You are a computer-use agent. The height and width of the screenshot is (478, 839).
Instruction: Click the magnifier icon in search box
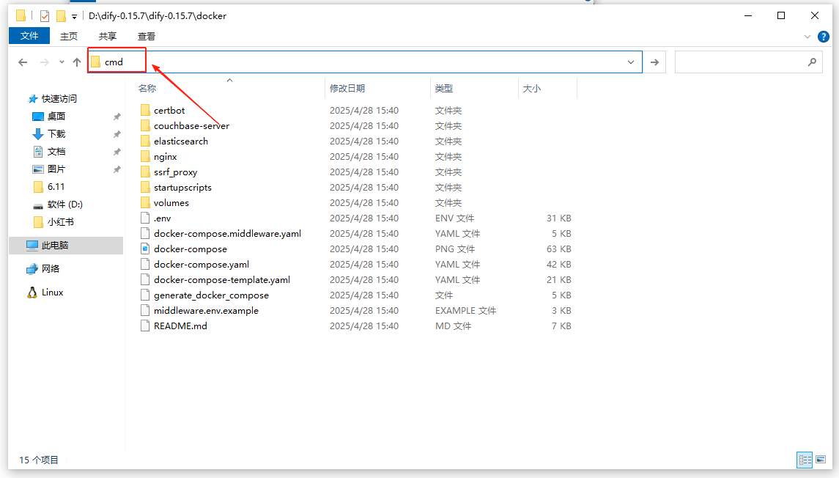point(812,62)
